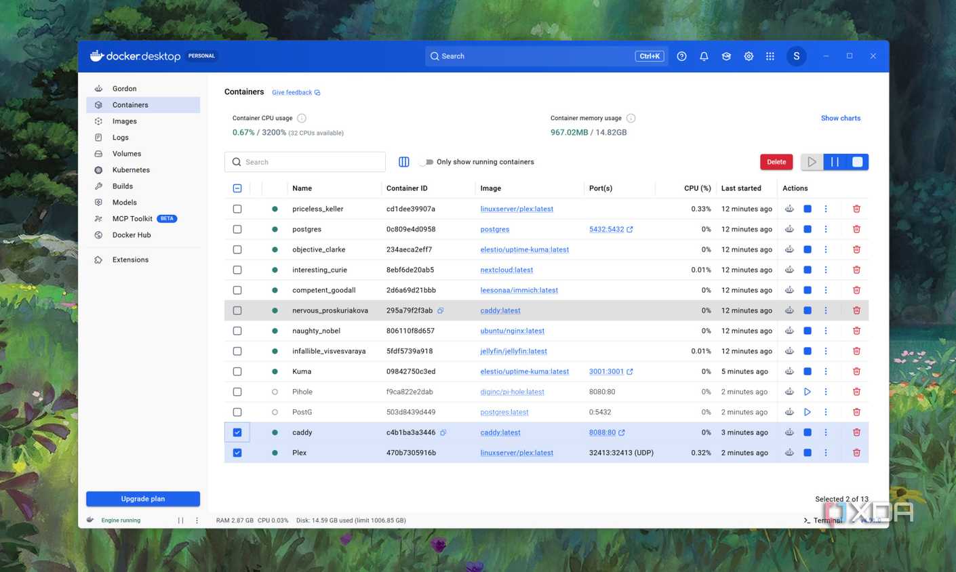Open the apps grid icon in header
Viewport: 956px width, 572px height.
point(770,56)
